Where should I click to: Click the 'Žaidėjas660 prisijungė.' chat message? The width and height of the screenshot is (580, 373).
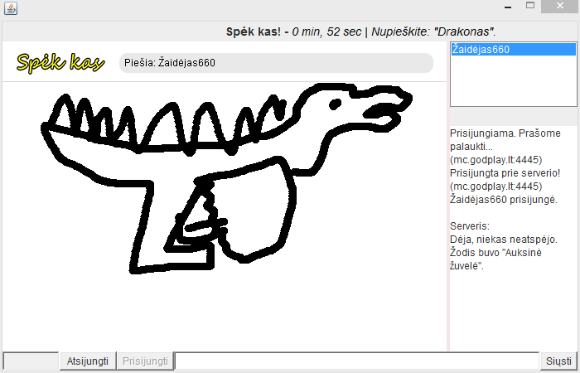[x=504, y=200]
